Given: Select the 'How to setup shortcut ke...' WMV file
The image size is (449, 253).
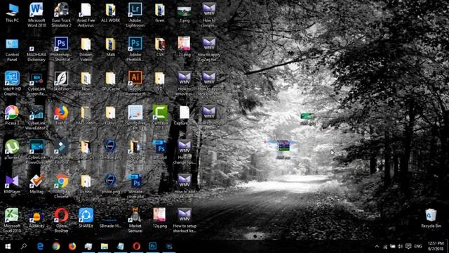Looking at the screenshot, I should pos(185,220).
